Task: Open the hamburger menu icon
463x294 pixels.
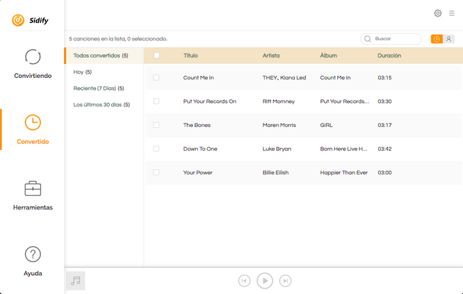Action: pyautogui.click(x=452, y=13)
